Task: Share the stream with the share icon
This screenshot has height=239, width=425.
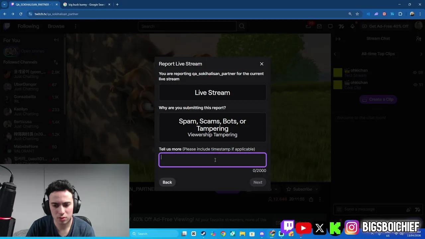Action: coord(311,199)
